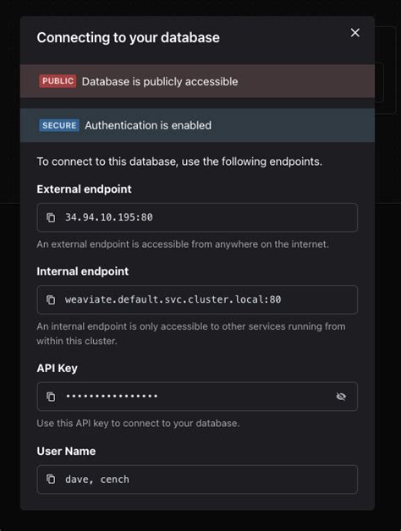This screenshot has height=531, width=401.
Task: Reveal the hidden API key
Action: pyautogui.click(x=341, y=397)
